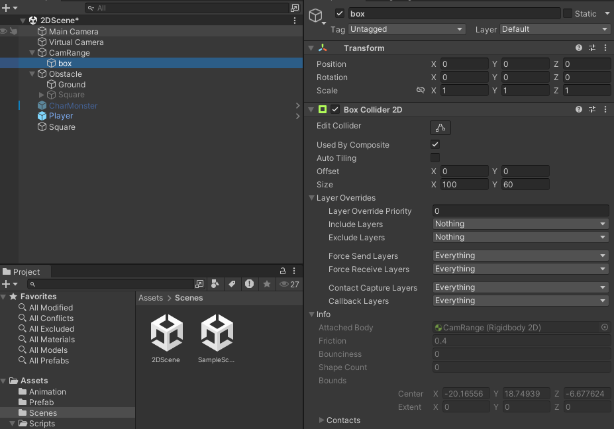Click the Project favorites star filter icon

[266, 284]
